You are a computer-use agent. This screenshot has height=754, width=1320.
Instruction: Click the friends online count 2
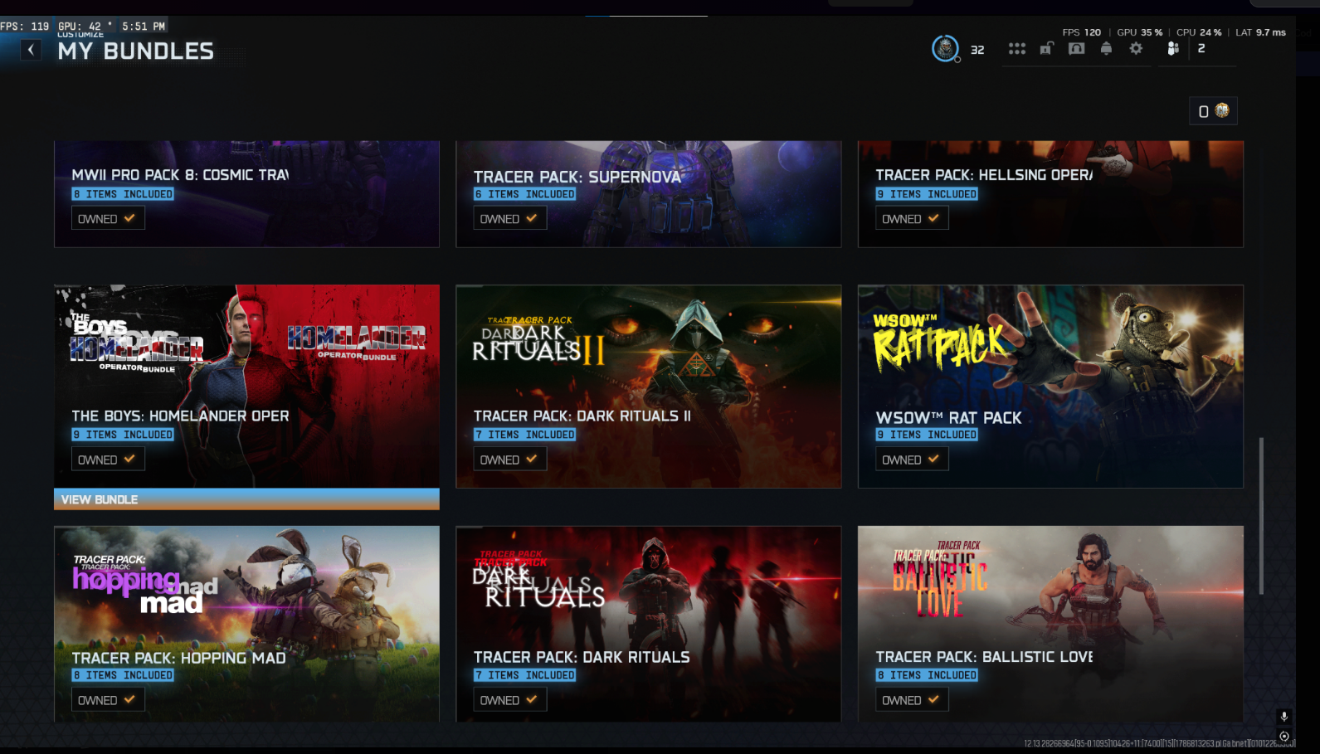[1201, 48]
